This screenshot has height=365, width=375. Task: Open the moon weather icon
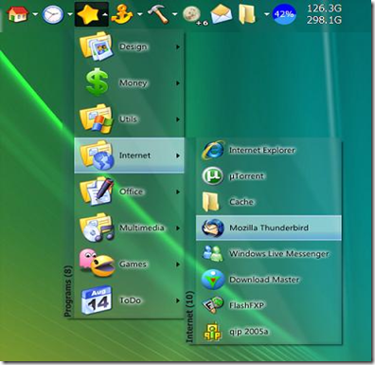pos(192,14)
